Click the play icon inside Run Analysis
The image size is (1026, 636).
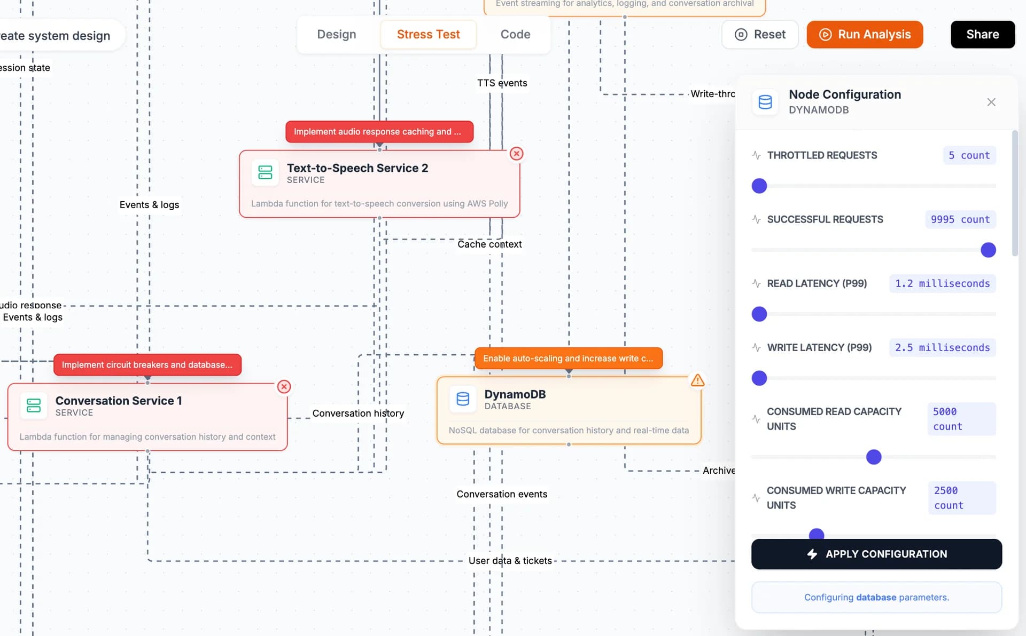(825, 34)
